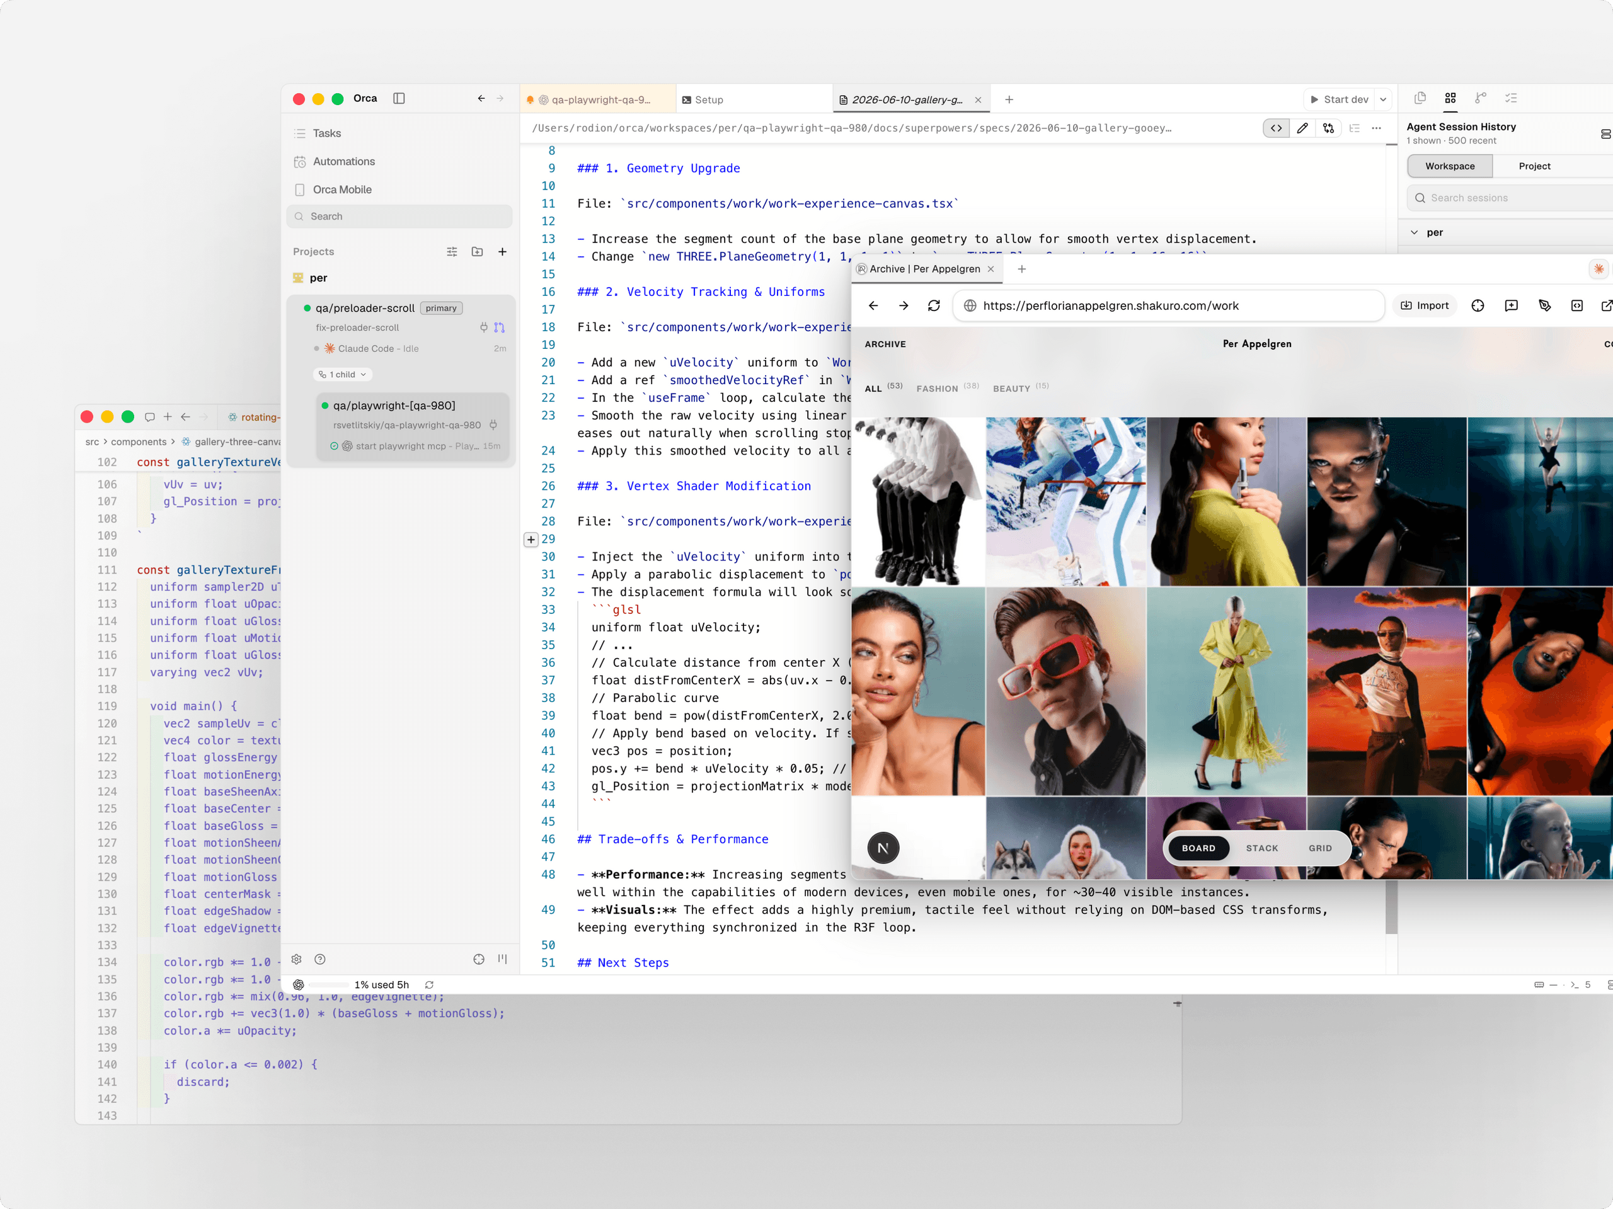This screenshot has width=1613, height=1209.
Task: Reload the browser page
Action: (x=934, y=306)
